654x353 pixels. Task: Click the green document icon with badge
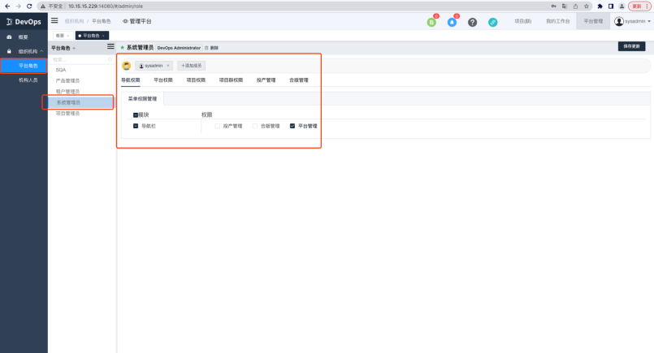pos(431,22)
